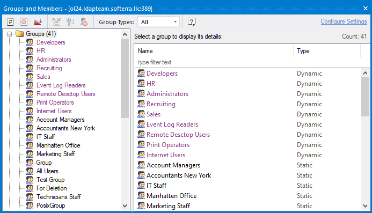Select the Sales row in the list
This screenshot has width=372, height=213.
[249, 114]
